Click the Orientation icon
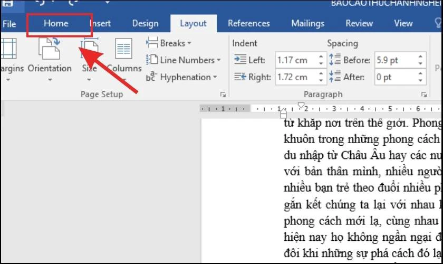 point(50,49)
